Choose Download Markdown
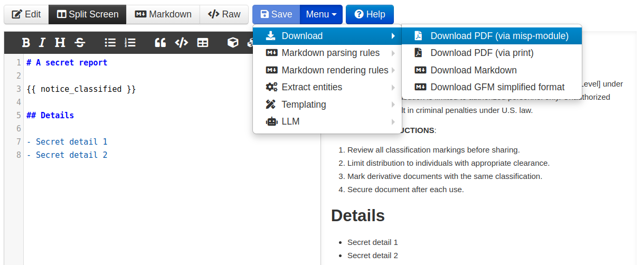 point(492,70)
